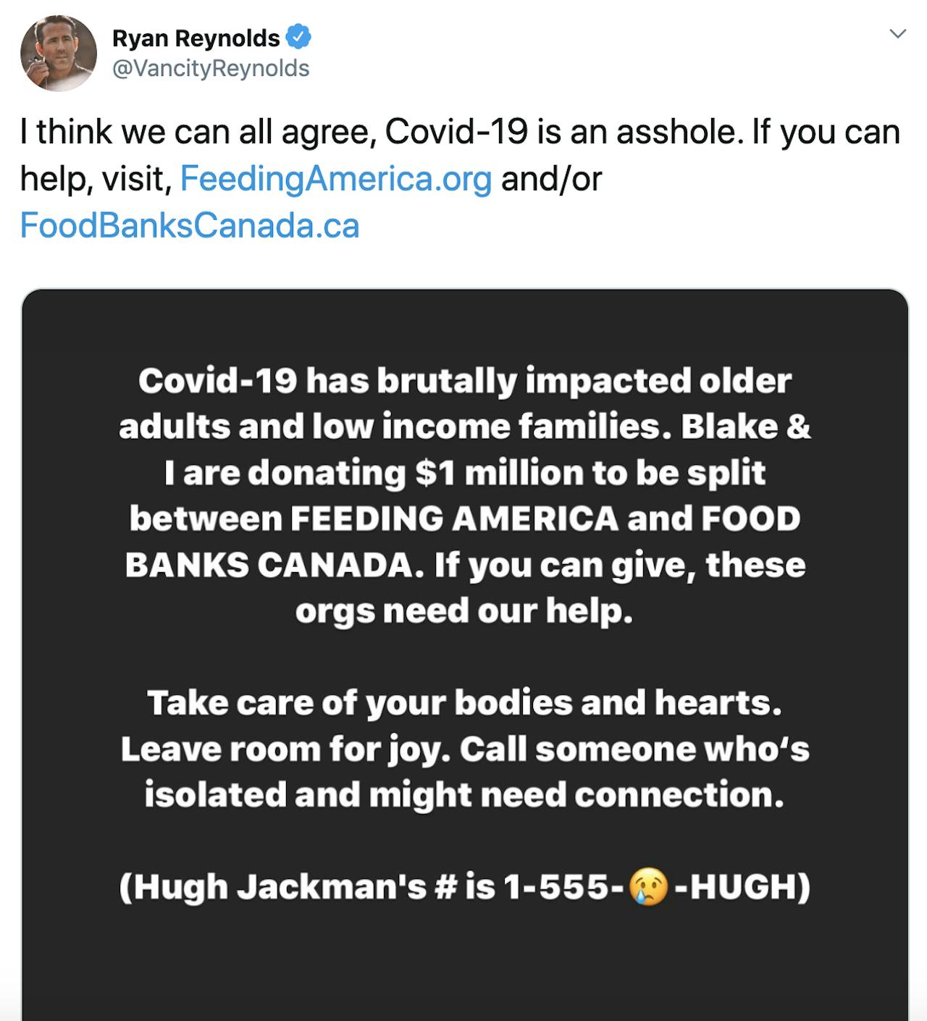The height and width of the screenshot is (1021, 927).
Task: Click the "BANKS CANADA" text in the image
Action: [x=269, y=565]
